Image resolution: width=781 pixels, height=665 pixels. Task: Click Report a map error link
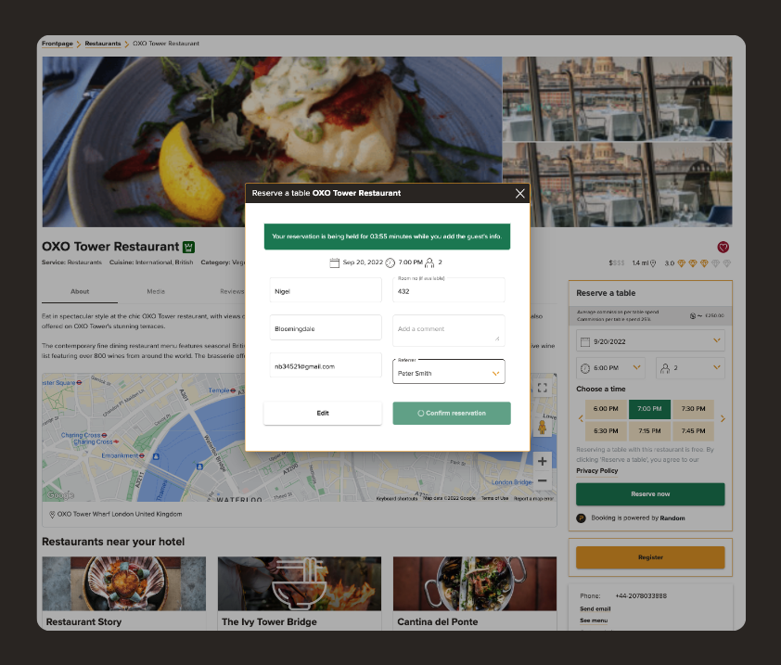[x=533, y=498]
